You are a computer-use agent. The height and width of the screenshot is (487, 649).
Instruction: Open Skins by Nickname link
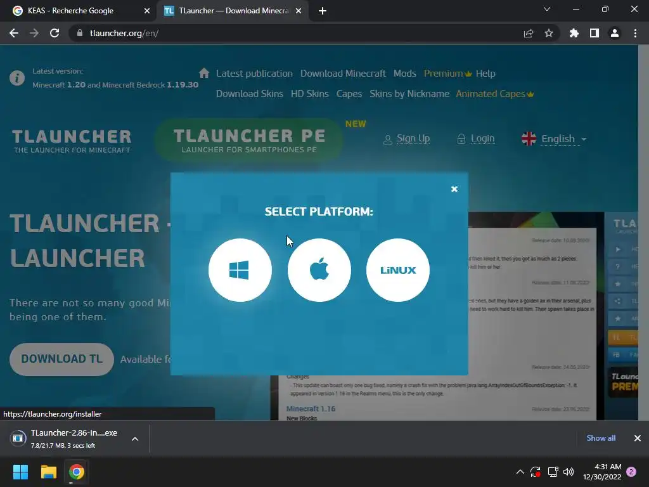click(x=409, y=94)
